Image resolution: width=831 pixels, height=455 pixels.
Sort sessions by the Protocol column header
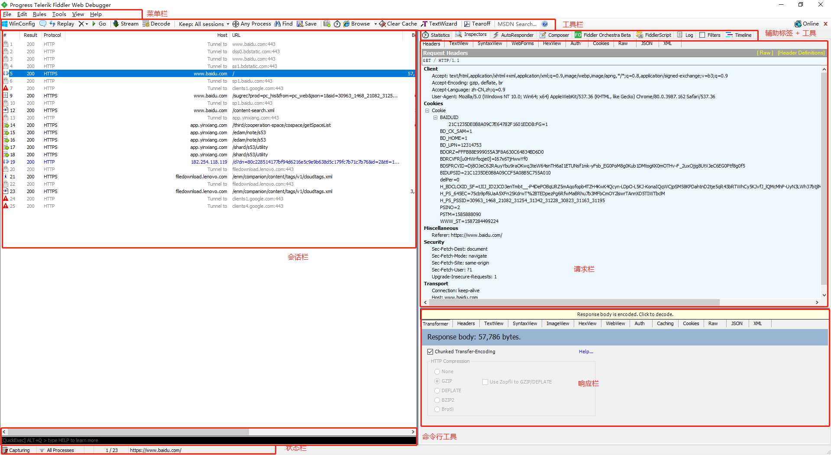pyautogui.click(x=52, y=35)
